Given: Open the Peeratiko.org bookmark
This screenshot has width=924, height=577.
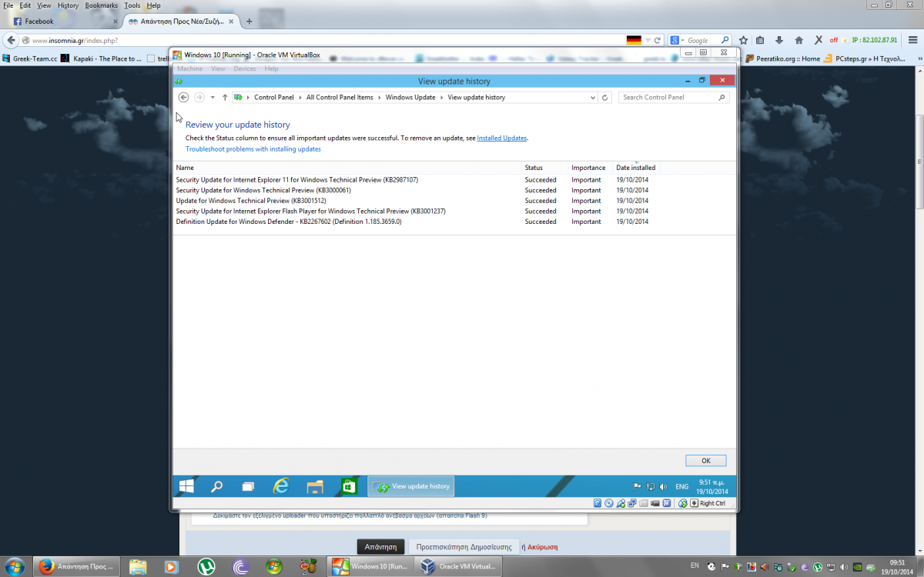Looking at the screenshot, I should pos(782,58).
